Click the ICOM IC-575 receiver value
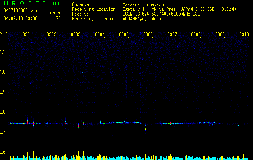The height and width of the screenshot is (160, 253). click(x=161, y=14)
